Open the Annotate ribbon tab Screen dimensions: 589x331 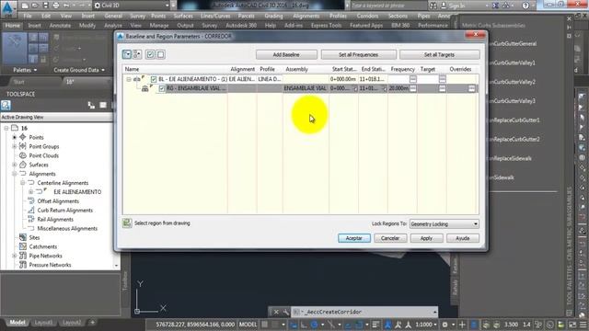point(60,26)
